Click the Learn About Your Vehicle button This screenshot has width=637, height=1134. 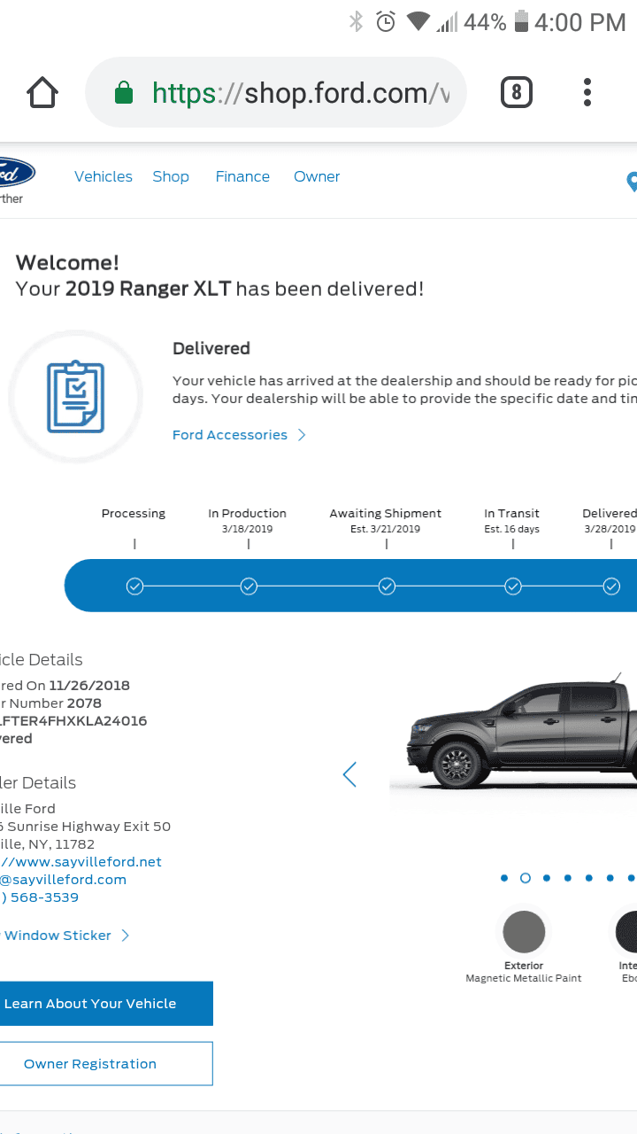click(106, 1004)
